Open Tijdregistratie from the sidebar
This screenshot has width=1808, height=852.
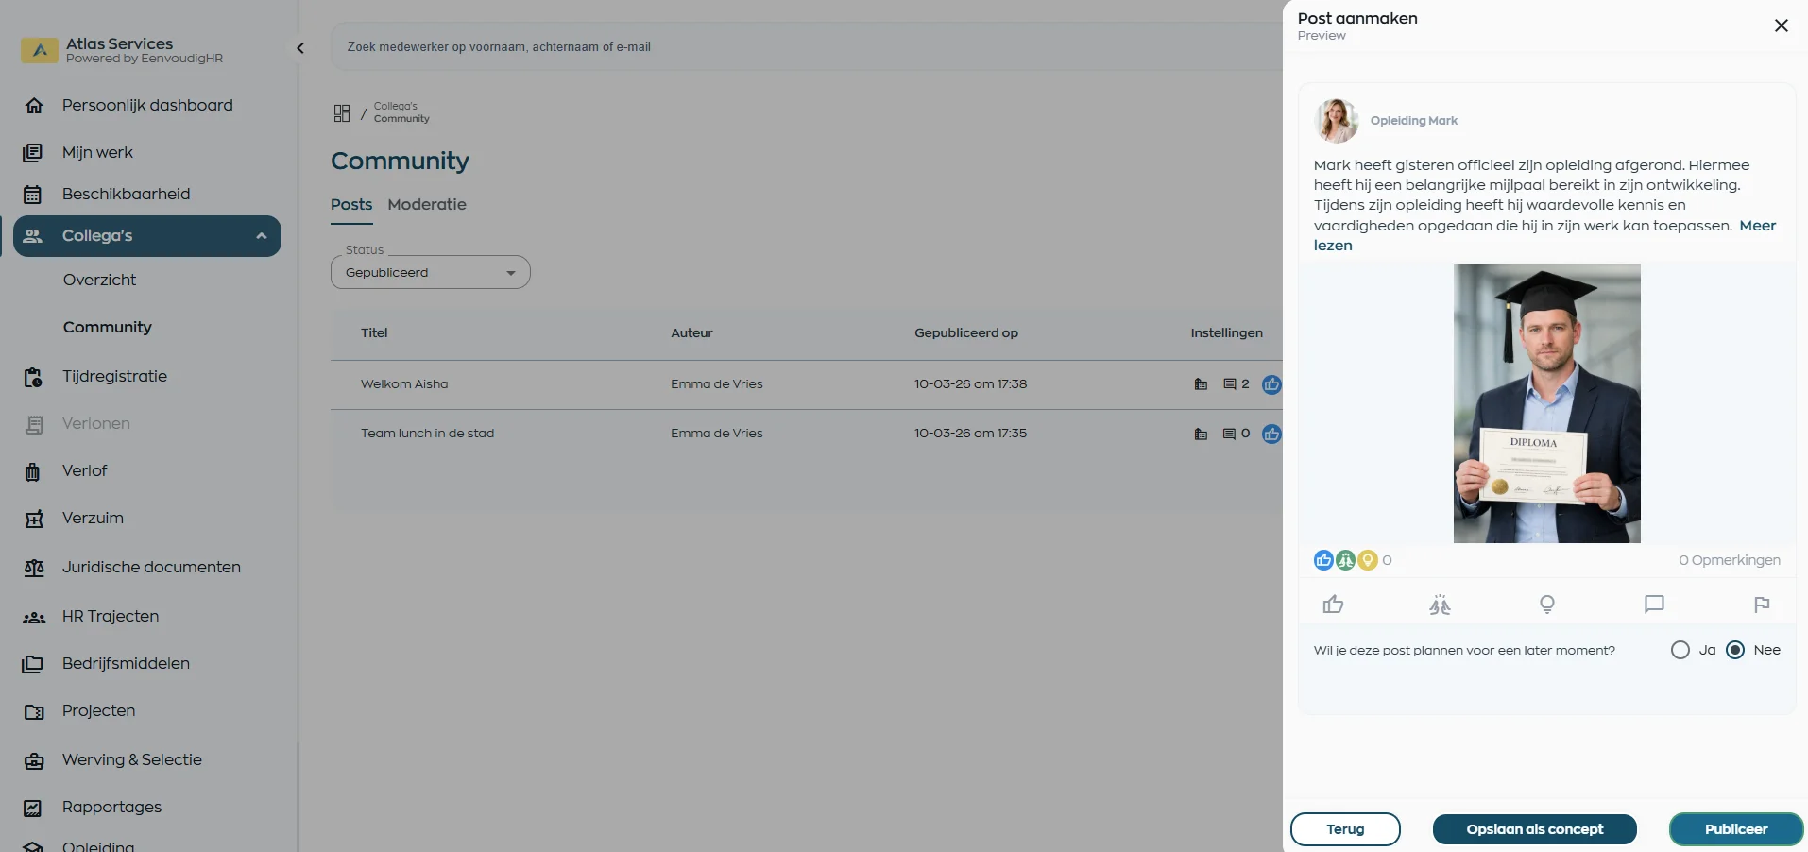114,377
